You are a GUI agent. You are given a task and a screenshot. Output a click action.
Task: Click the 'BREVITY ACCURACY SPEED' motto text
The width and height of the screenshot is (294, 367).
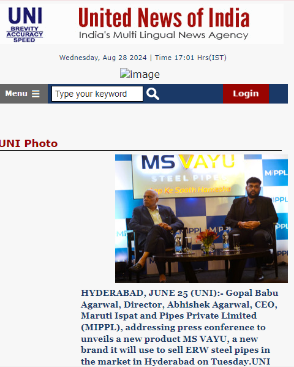(x=24, y=34)
